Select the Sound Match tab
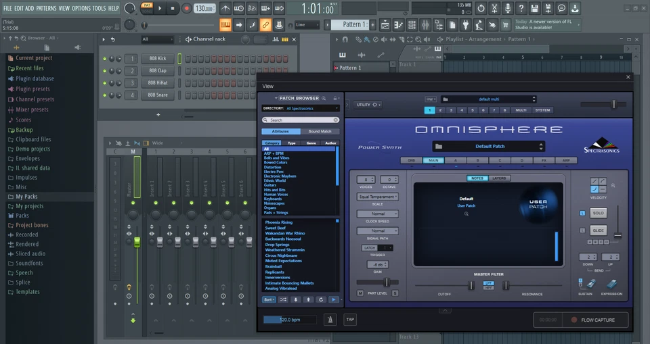Viewport: 650px width, 344px height. (320, 131)
